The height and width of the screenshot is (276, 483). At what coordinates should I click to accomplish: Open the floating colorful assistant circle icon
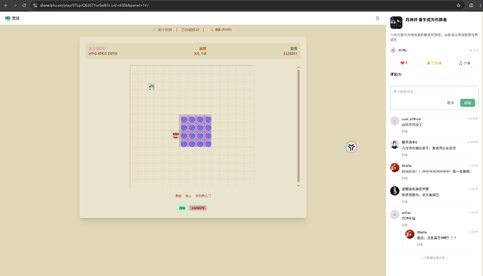351,147
